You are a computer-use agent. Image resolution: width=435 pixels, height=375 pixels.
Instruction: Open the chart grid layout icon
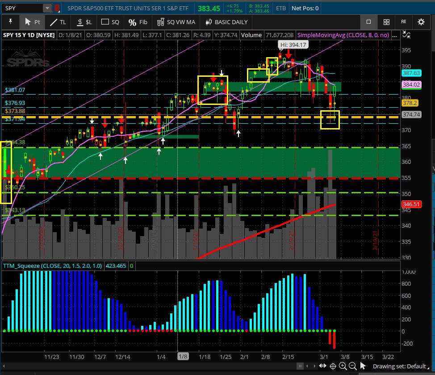click(x=386, y=22)
